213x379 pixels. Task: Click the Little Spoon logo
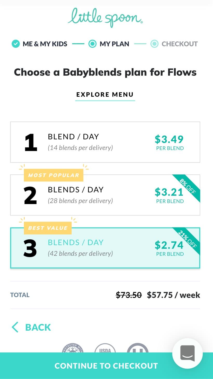(x=105, y=17)
